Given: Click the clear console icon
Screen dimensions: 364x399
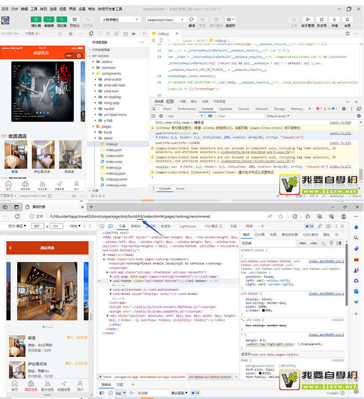Looking at the screenshot, I should point(161,116).
